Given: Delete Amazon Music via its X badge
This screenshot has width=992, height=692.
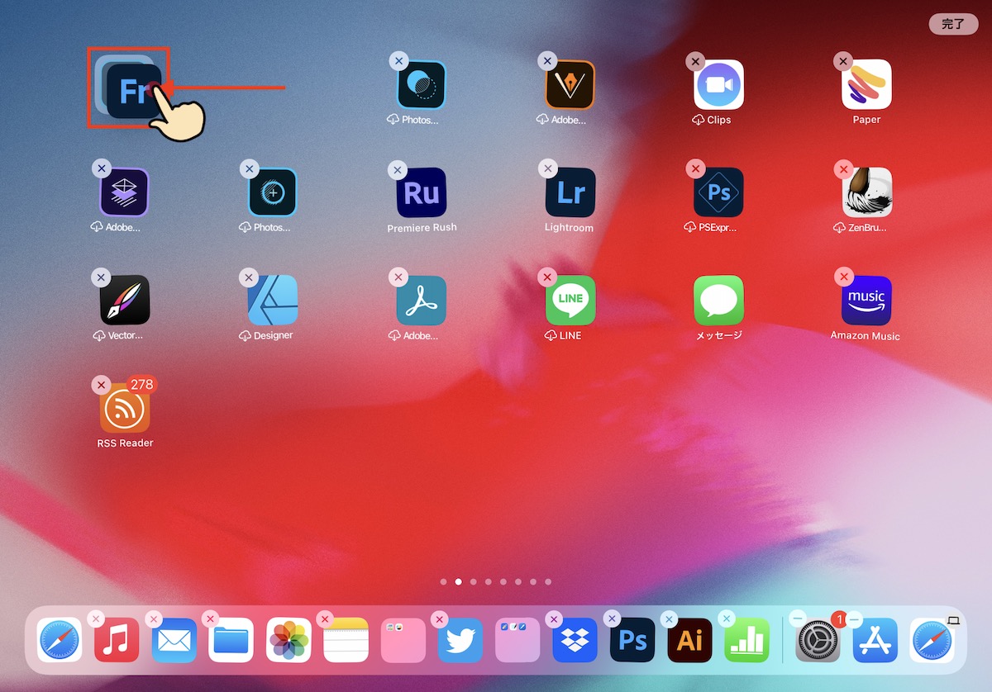Looking at the screenshot, I should point(843,277).
